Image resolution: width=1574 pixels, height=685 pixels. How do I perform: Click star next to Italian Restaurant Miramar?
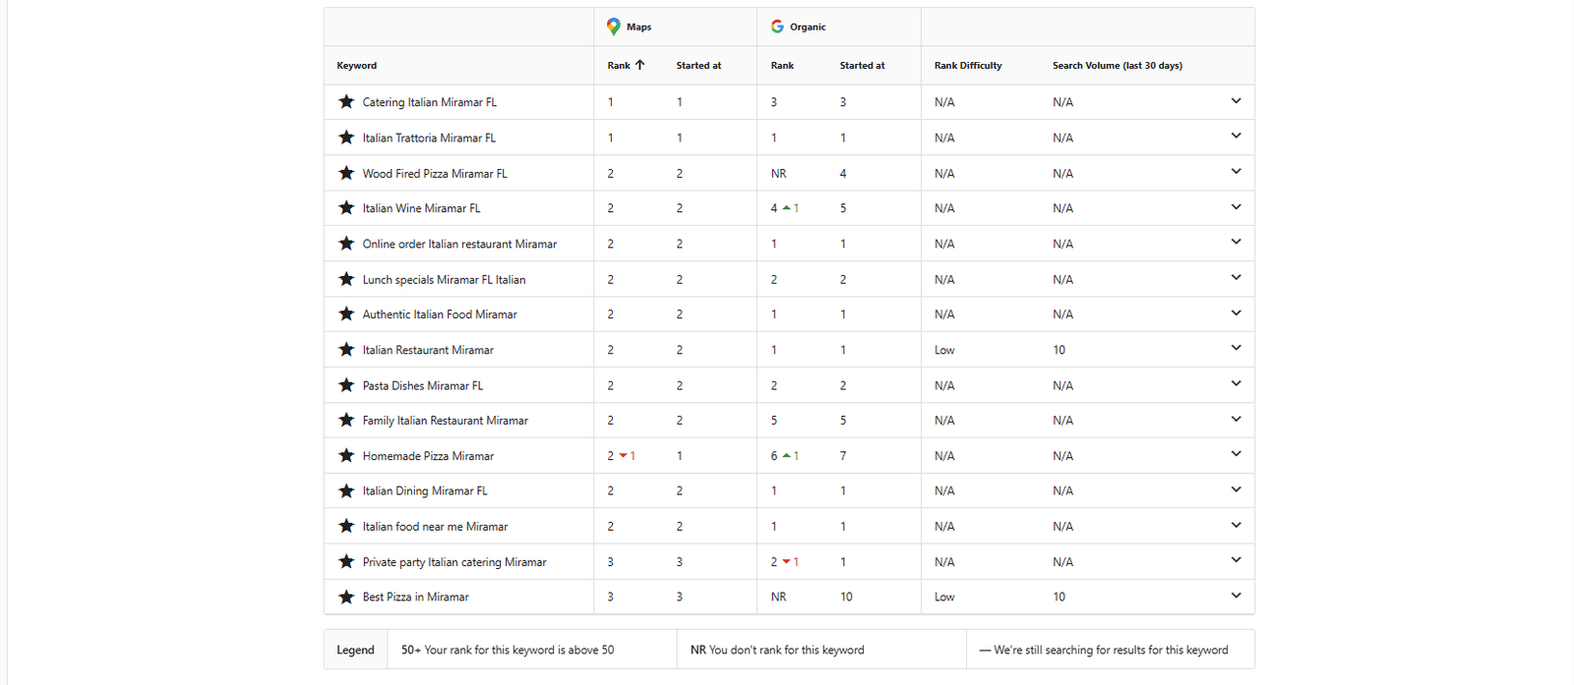346,350
